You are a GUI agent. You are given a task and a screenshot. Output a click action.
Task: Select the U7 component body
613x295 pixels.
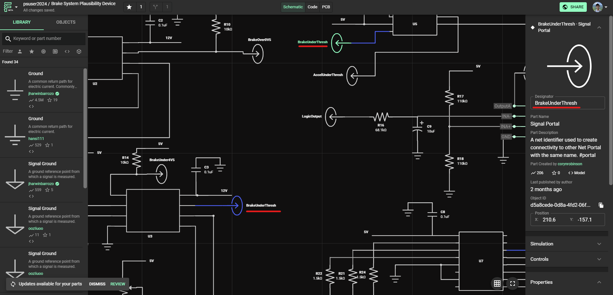tap(481, 261)
